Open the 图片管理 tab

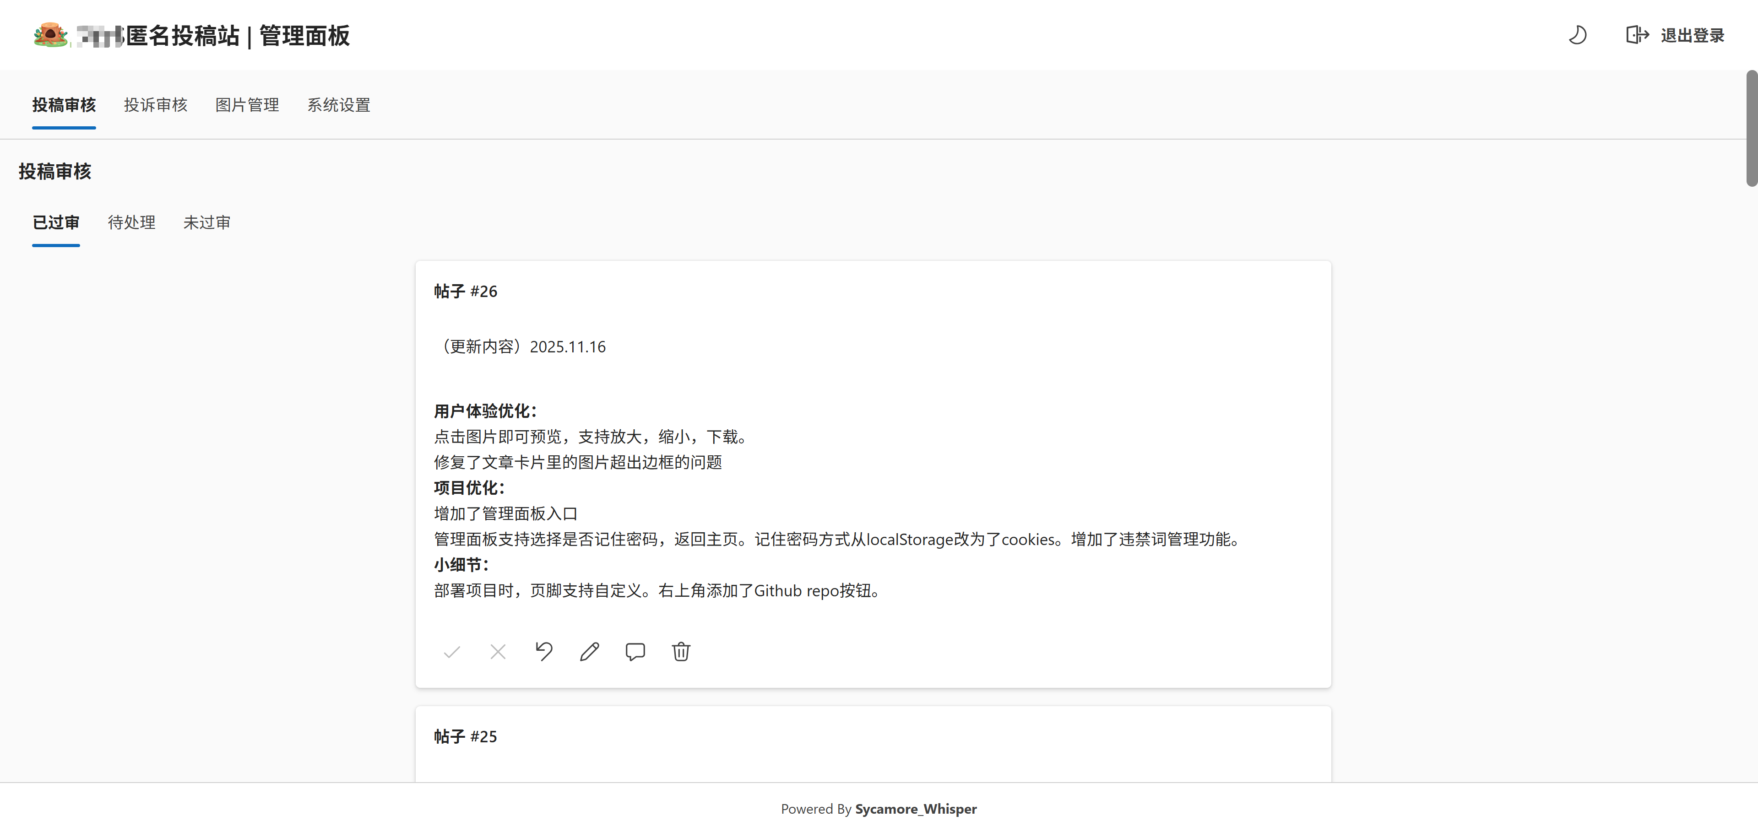coord(247,105)
